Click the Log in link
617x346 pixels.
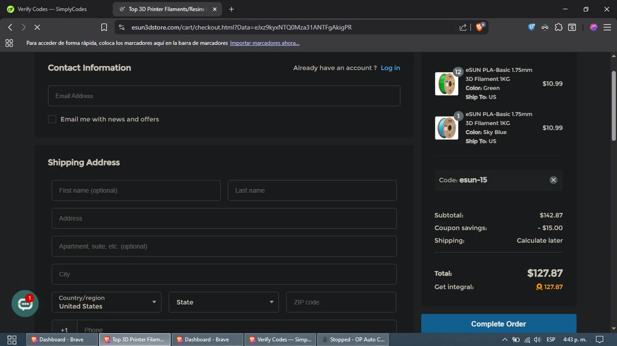(x=390, y=68)
